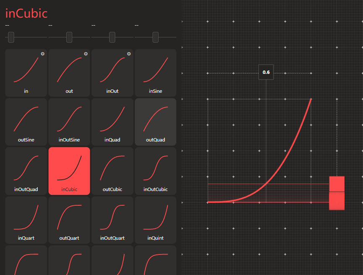This screenshot has width=363, height=275.
Task: Open settings gear on the 'out' easing card
Action: (x=86, y=54)
